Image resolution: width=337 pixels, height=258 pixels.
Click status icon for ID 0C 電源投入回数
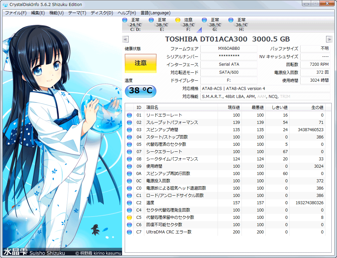coord(129,181)
